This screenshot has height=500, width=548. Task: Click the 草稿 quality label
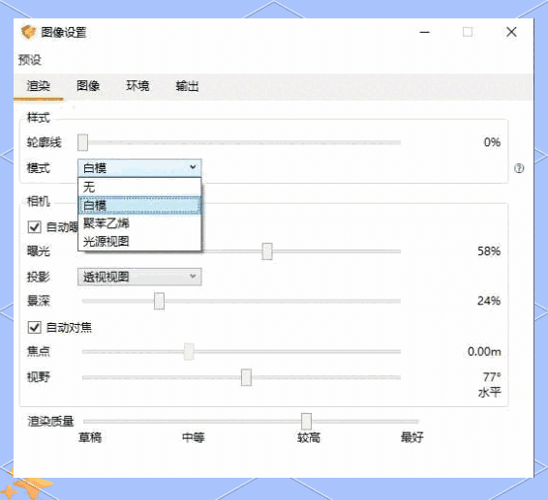coord(90,437)
